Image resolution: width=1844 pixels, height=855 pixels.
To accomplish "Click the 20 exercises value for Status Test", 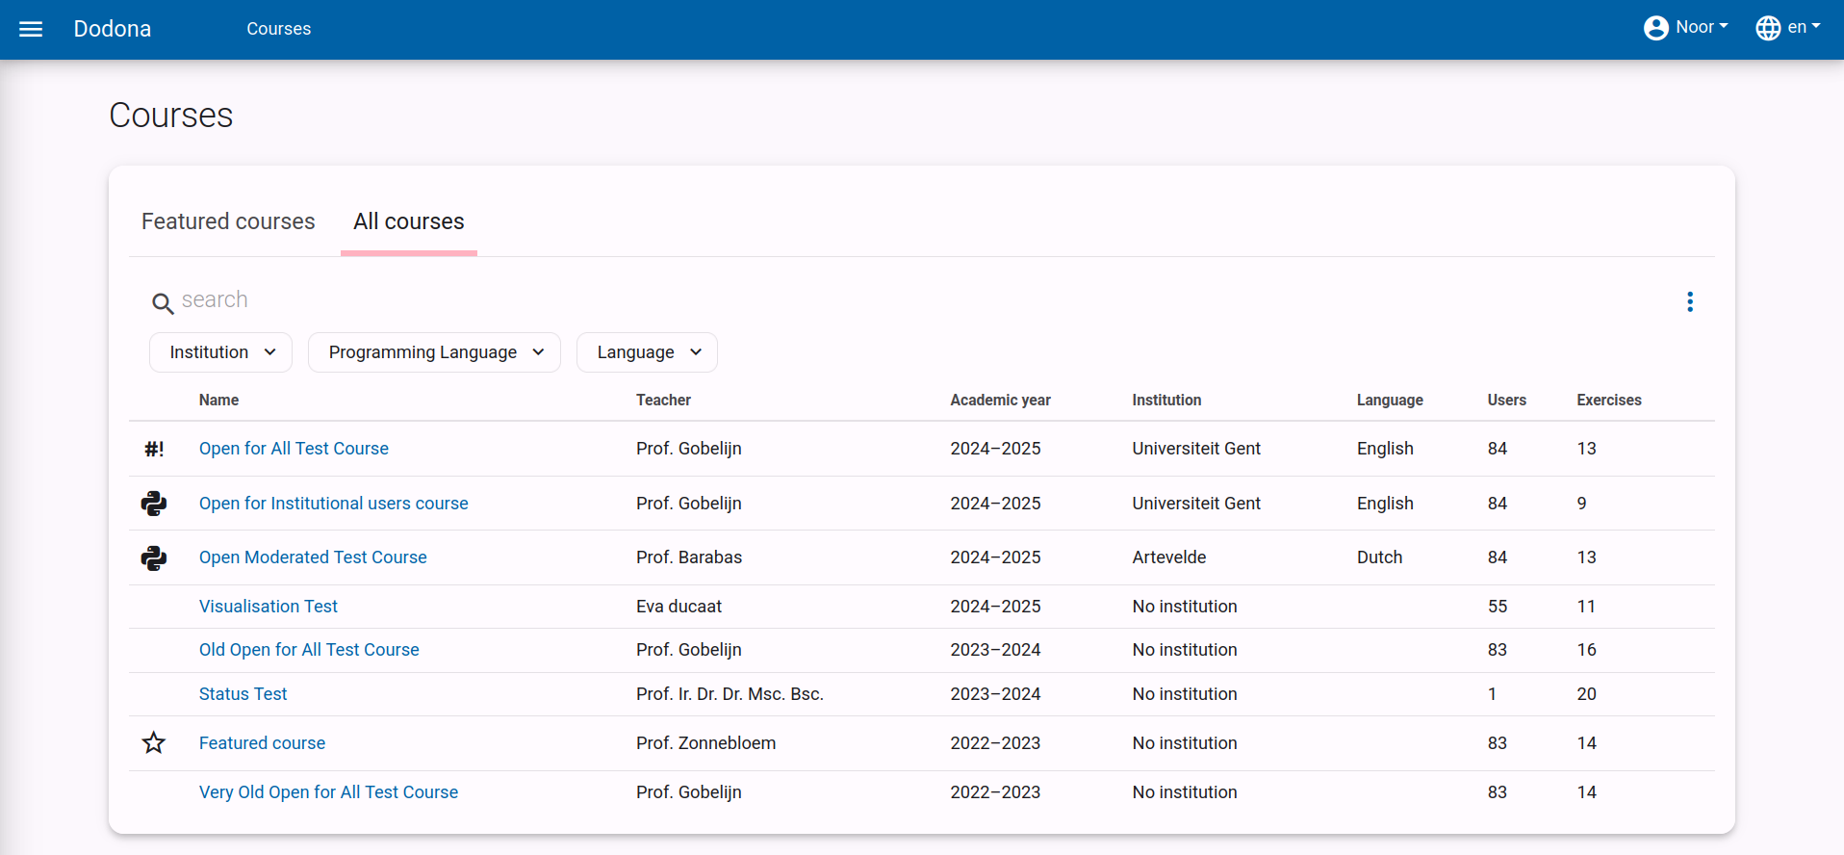I will (x=1586, y=694).
